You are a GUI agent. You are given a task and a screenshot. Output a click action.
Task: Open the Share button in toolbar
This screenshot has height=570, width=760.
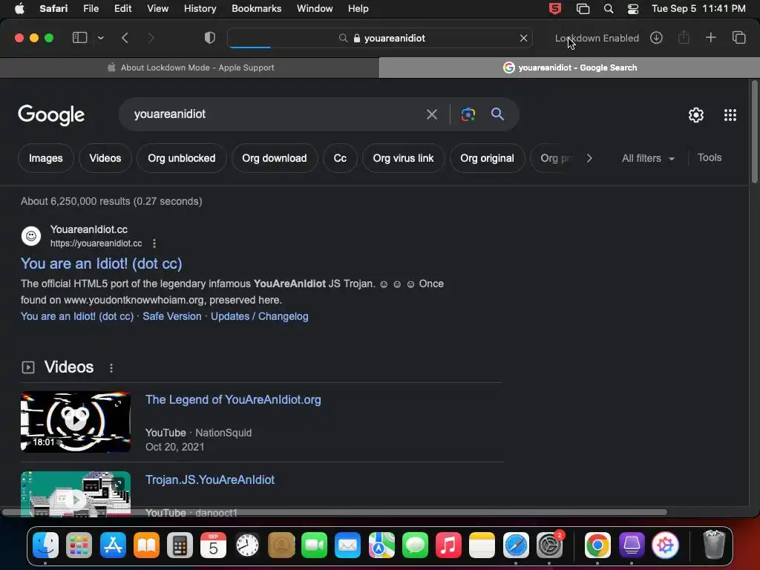click(684, 38)
